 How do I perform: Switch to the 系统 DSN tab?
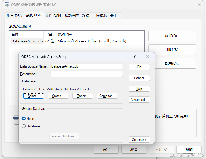click(34, 15)
